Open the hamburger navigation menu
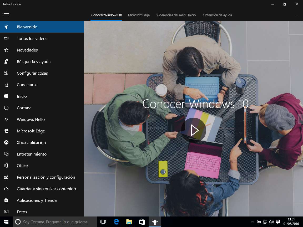The height and width of the screenshot is (227, 303). [6, 15]
